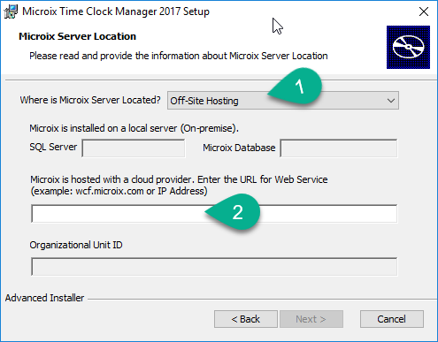Click the installer icon in the title bar

click(x=11, y=11)
